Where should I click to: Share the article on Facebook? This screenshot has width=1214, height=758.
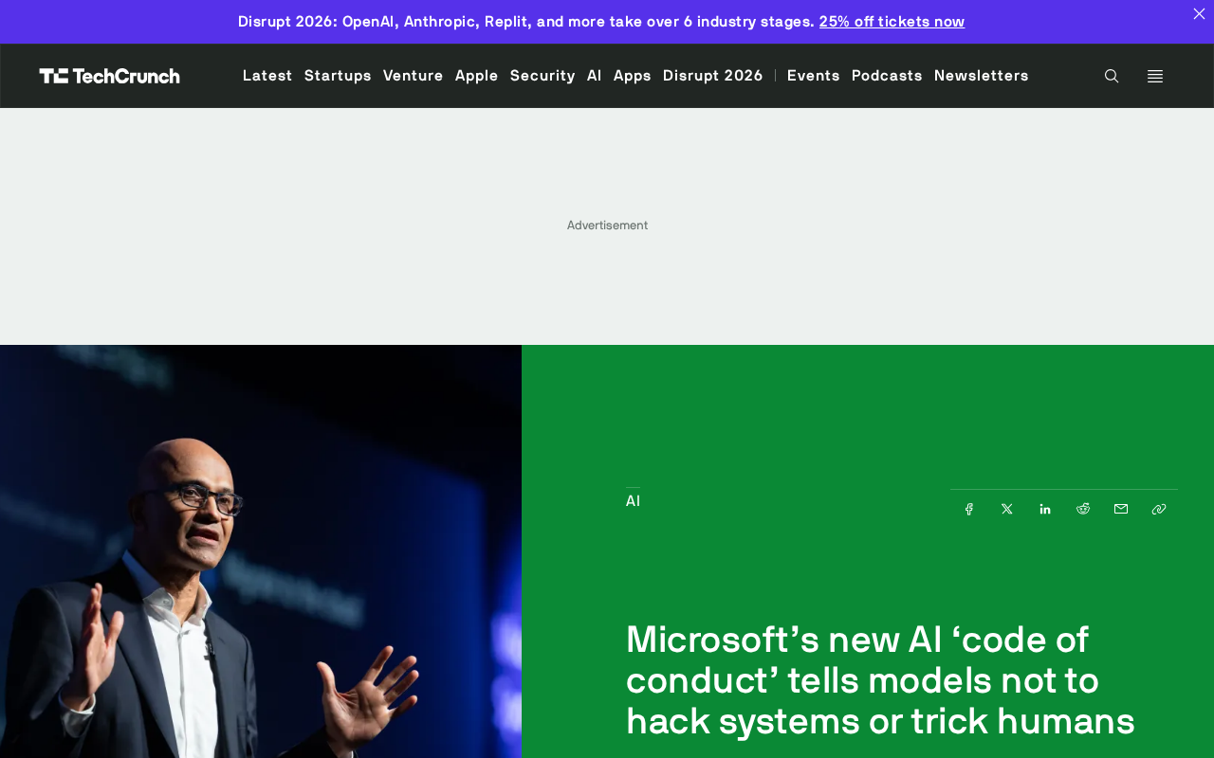pyautogui.click(x=969, y=509)
